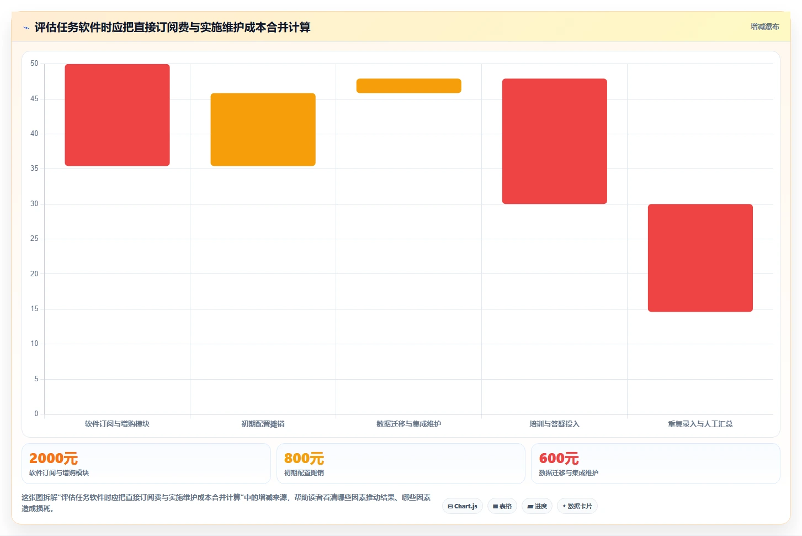This screenshot has height=536, width=802.
Task: Click the 增减瀑布 label in header
Action: [764, 27]
